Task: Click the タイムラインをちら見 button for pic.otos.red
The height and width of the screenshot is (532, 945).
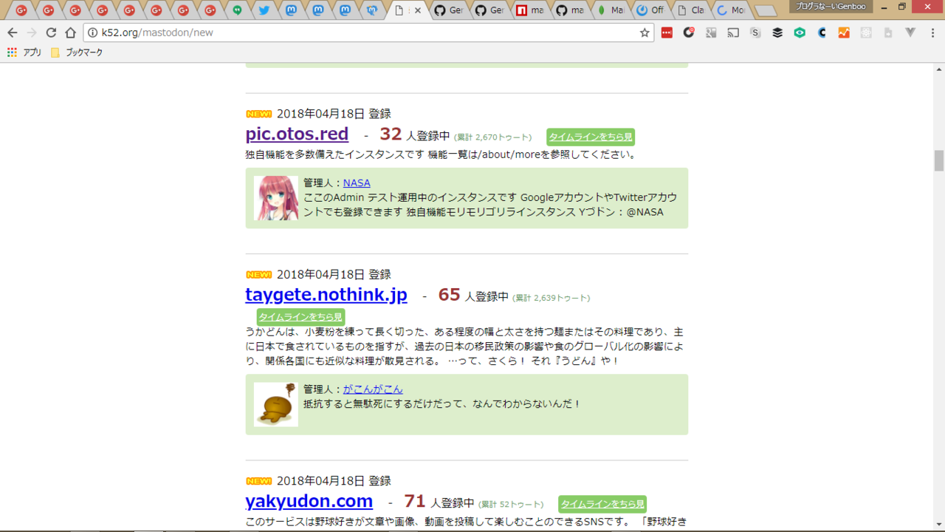Action: [590, 137]
